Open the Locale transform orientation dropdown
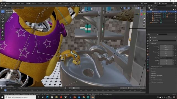The height and width of the screenshot is (99, 177). (68, 6)
